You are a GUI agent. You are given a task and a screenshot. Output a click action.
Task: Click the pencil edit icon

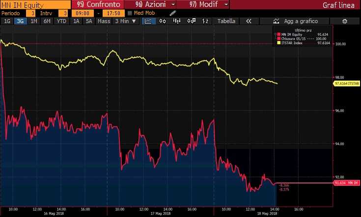point(173,13)
